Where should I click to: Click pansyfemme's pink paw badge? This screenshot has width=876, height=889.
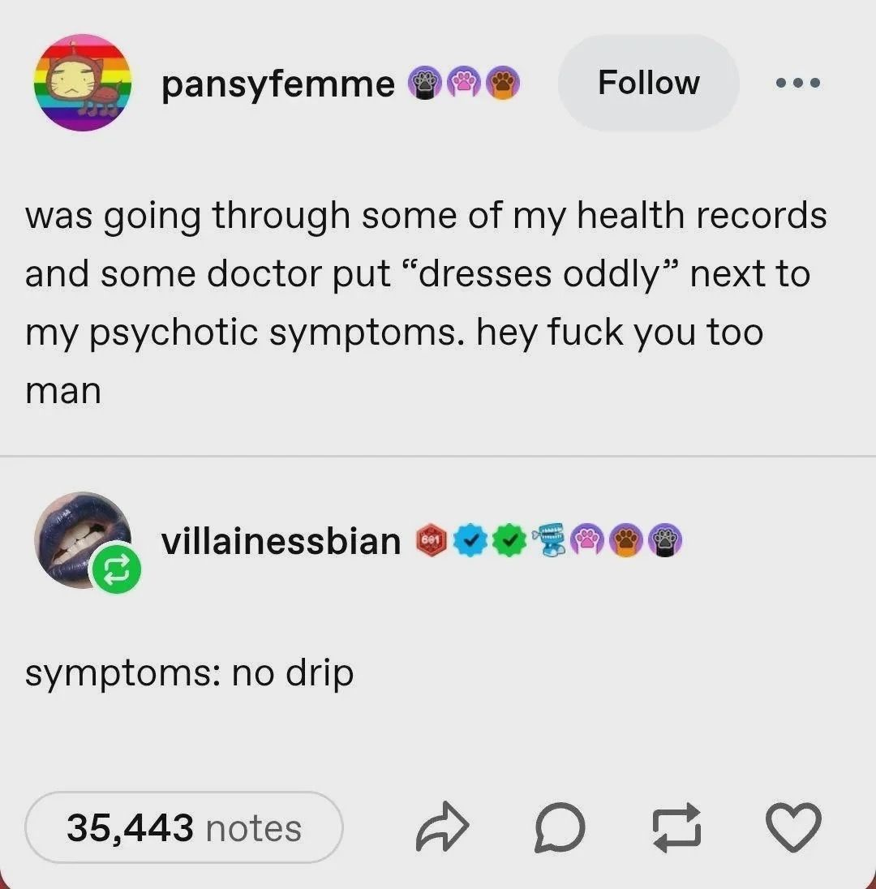pyautogui.click(x=465, y=83)
